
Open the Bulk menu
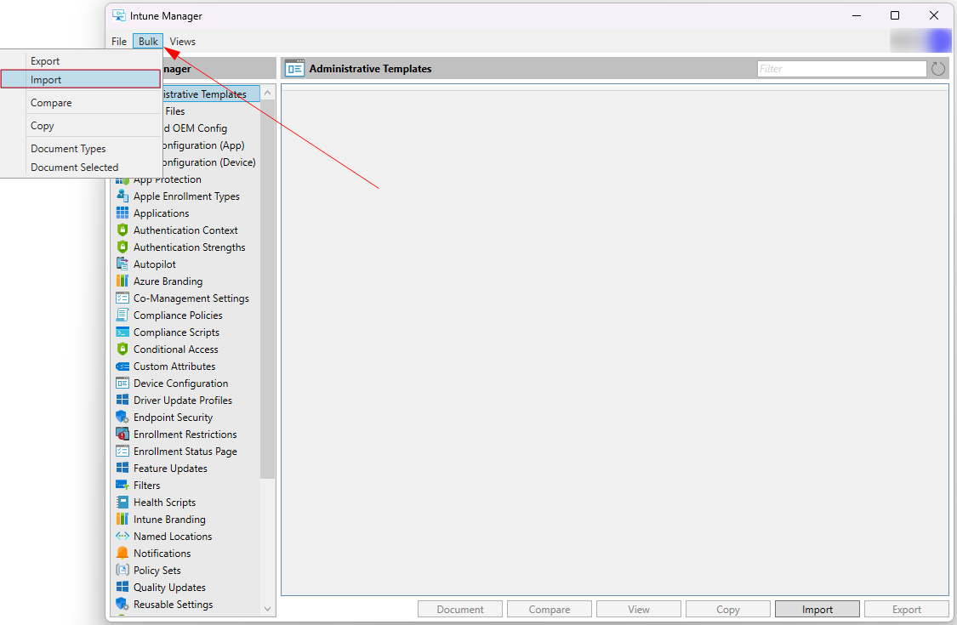click(148, 42)
